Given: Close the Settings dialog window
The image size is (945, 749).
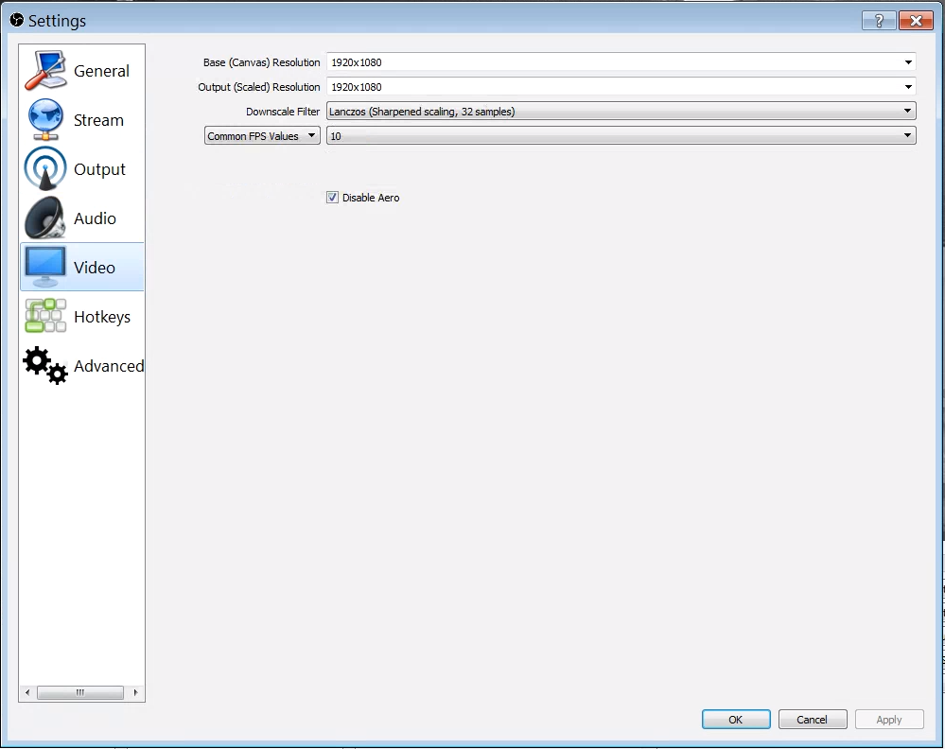Looking at the screenshot, I should tap(916, 21).
